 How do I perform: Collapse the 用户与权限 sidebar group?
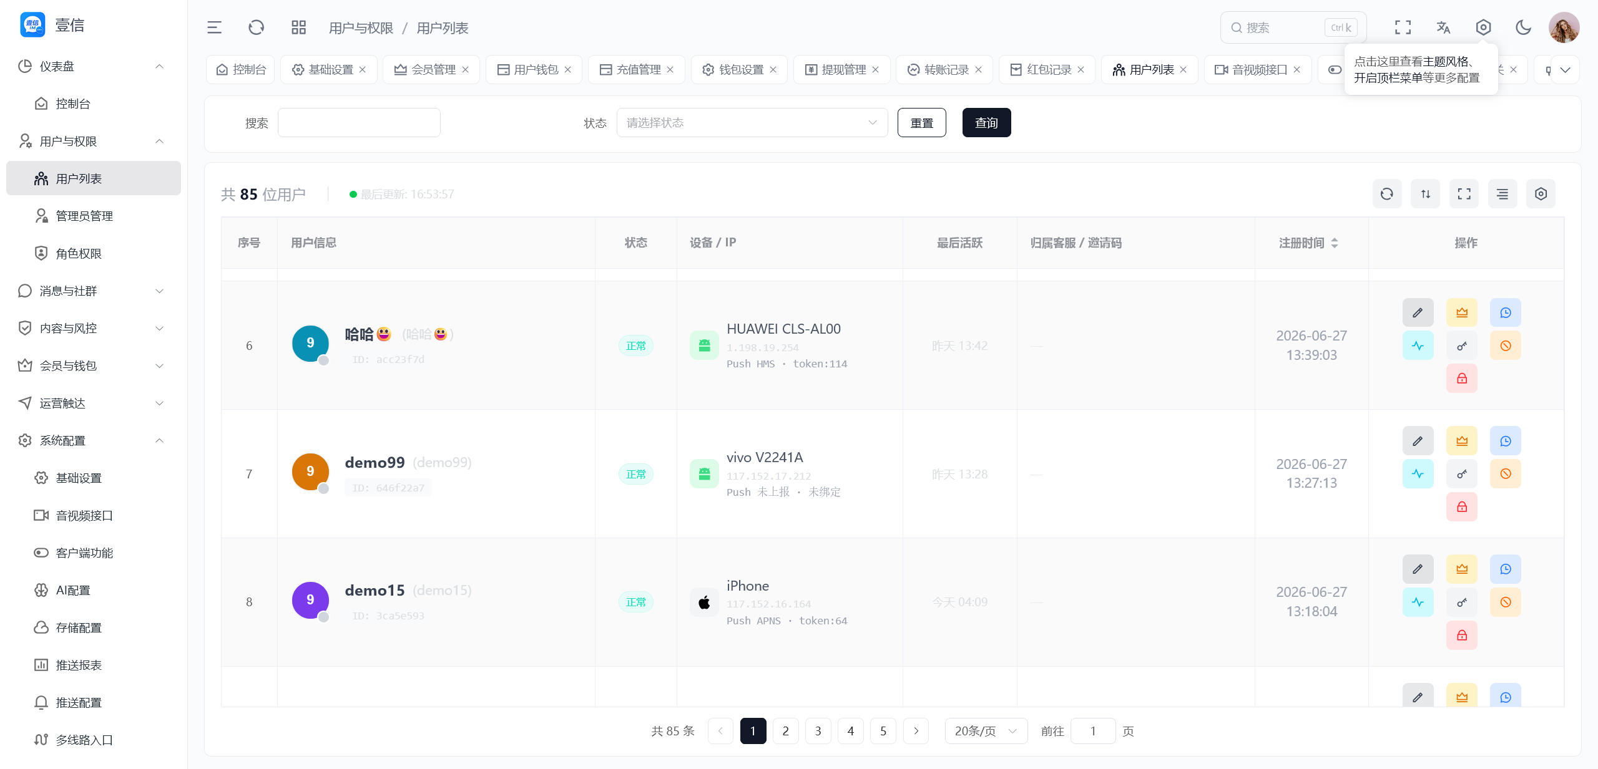click(94, 141)
